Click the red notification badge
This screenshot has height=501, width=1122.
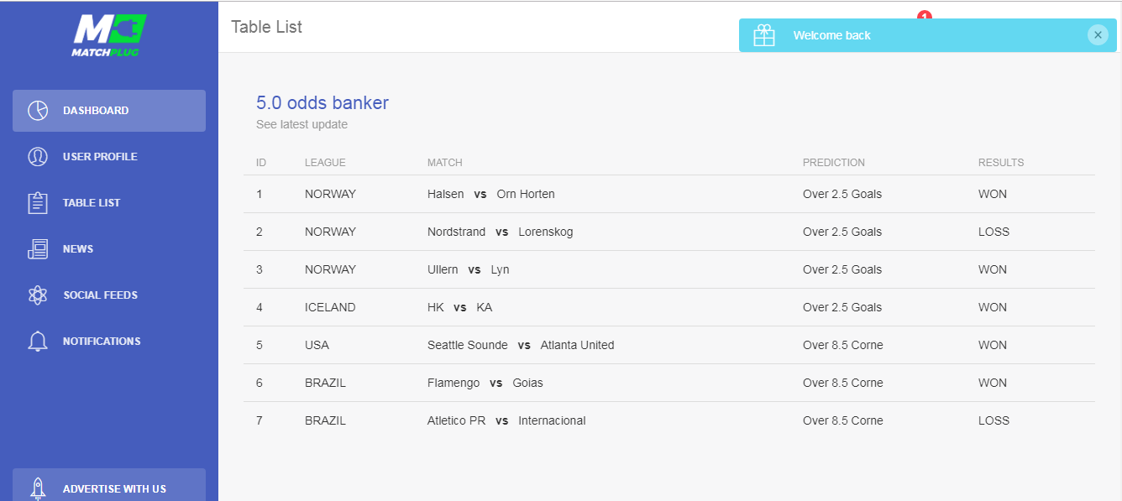925,16
